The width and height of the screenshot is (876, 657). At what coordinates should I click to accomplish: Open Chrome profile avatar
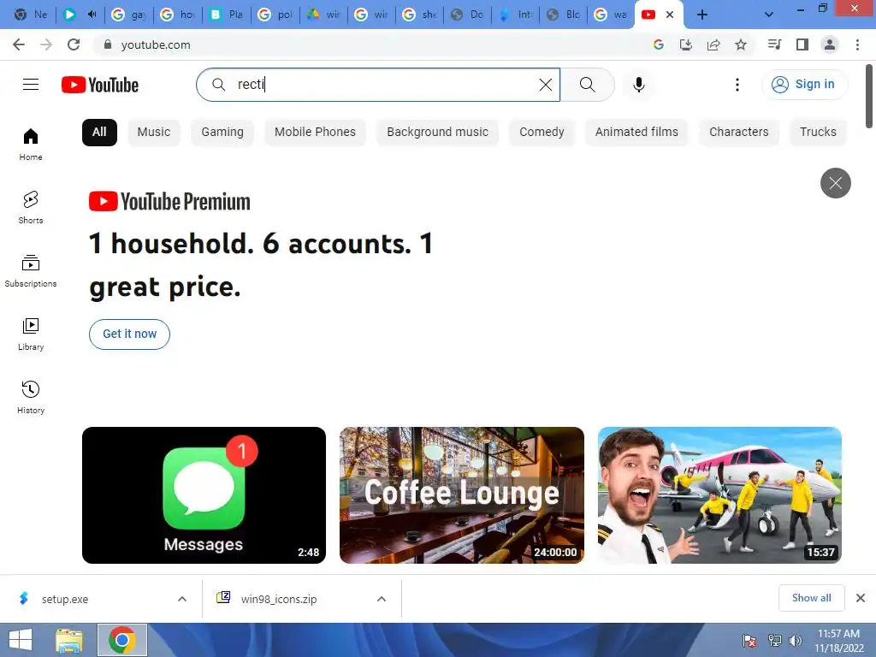tap(830, 44)
